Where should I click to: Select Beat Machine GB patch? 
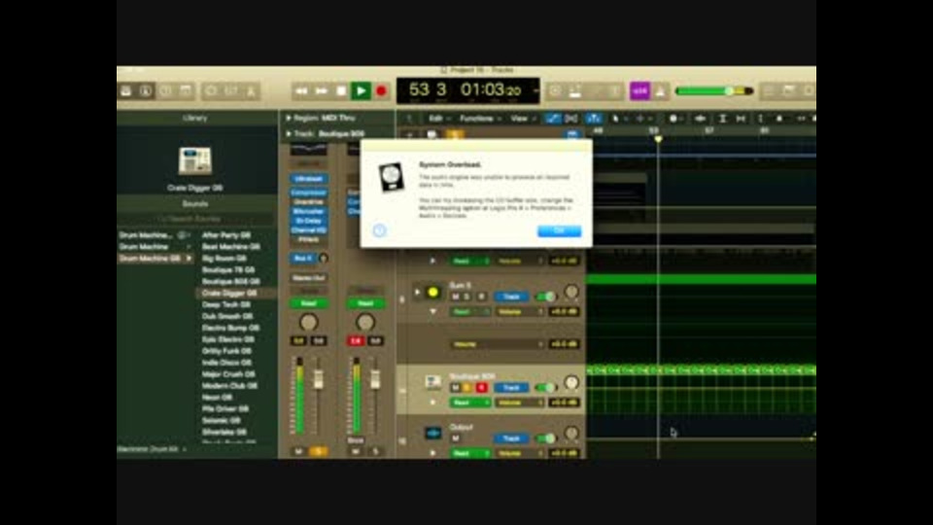(231, 246)
